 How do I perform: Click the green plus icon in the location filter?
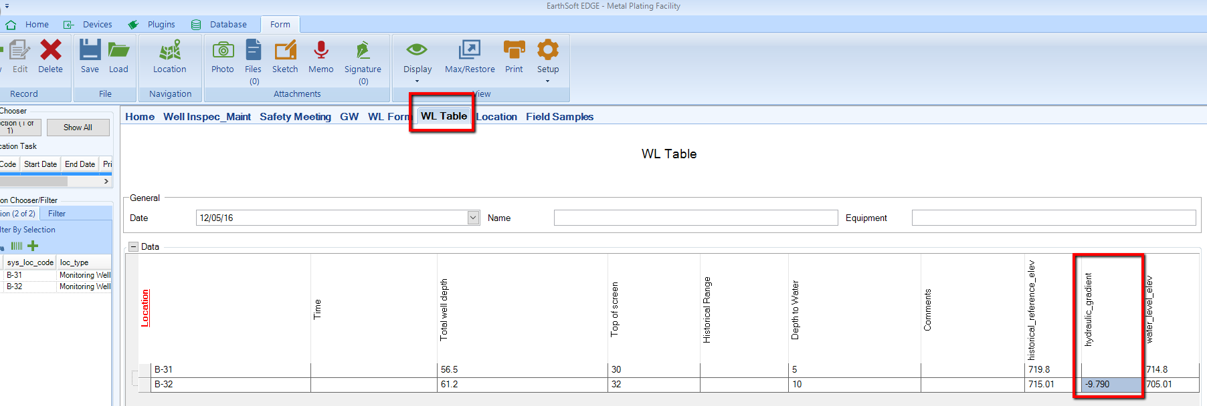tap(33, 246)
